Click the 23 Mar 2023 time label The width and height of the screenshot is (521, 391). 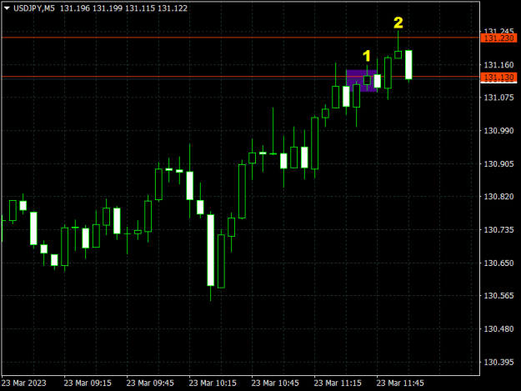pos(24,383)
